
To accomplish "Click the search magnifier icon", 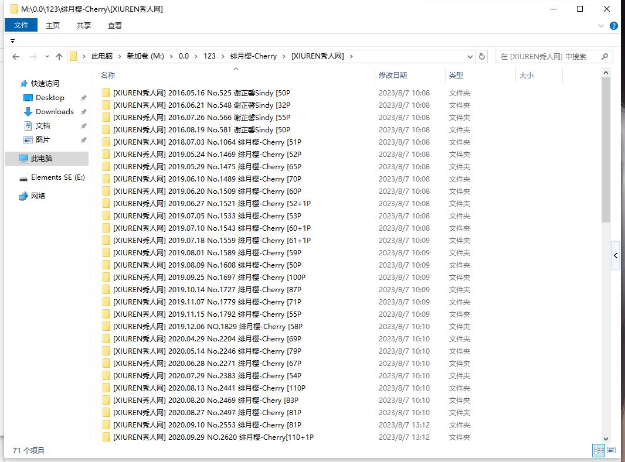I will 604,57.
